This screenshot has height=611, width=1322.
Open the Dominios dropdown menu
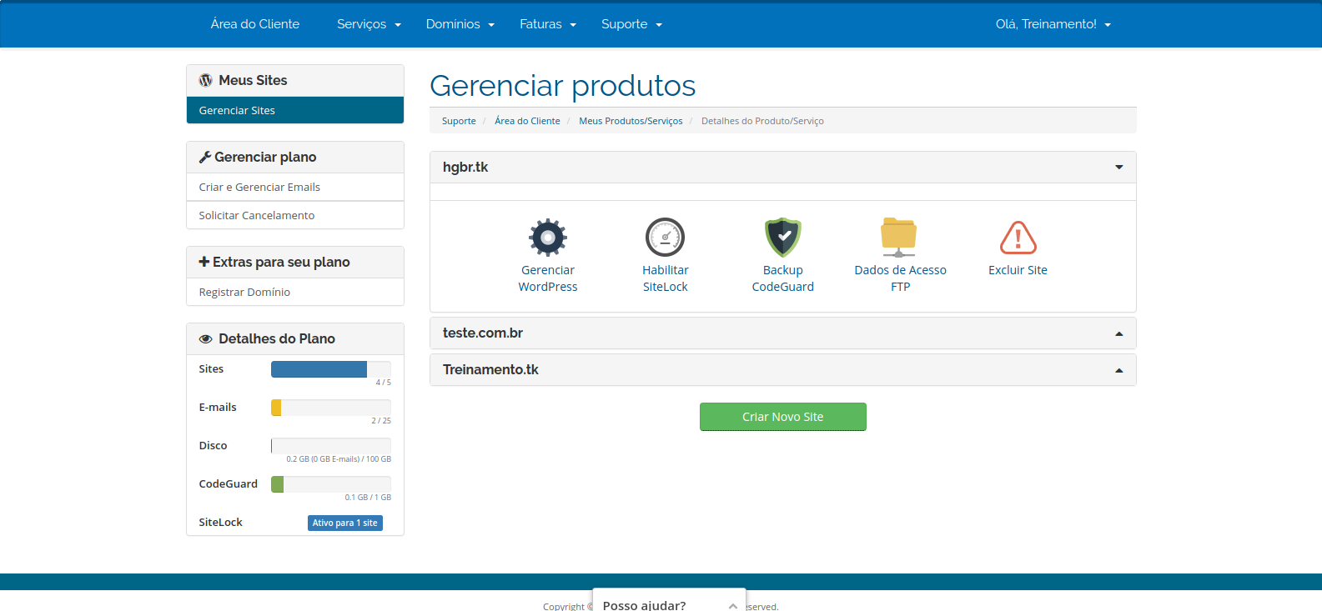(x=460, y=24)
